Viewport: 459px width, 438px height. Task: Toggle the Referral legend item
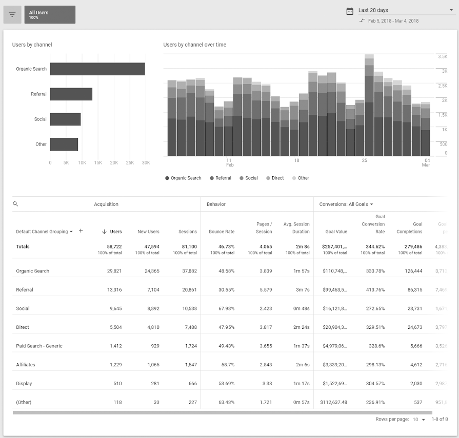coord(221,178)
